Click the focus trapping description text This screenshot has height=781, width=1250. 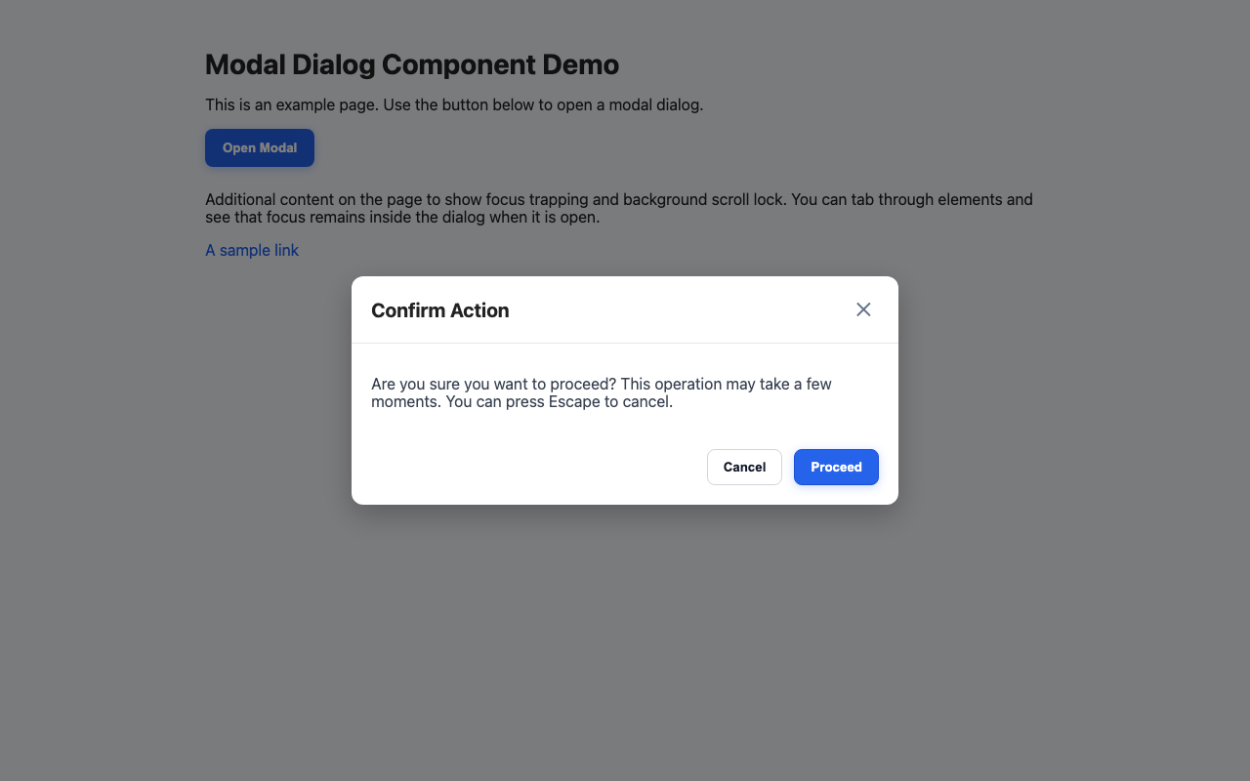(618, 208)
